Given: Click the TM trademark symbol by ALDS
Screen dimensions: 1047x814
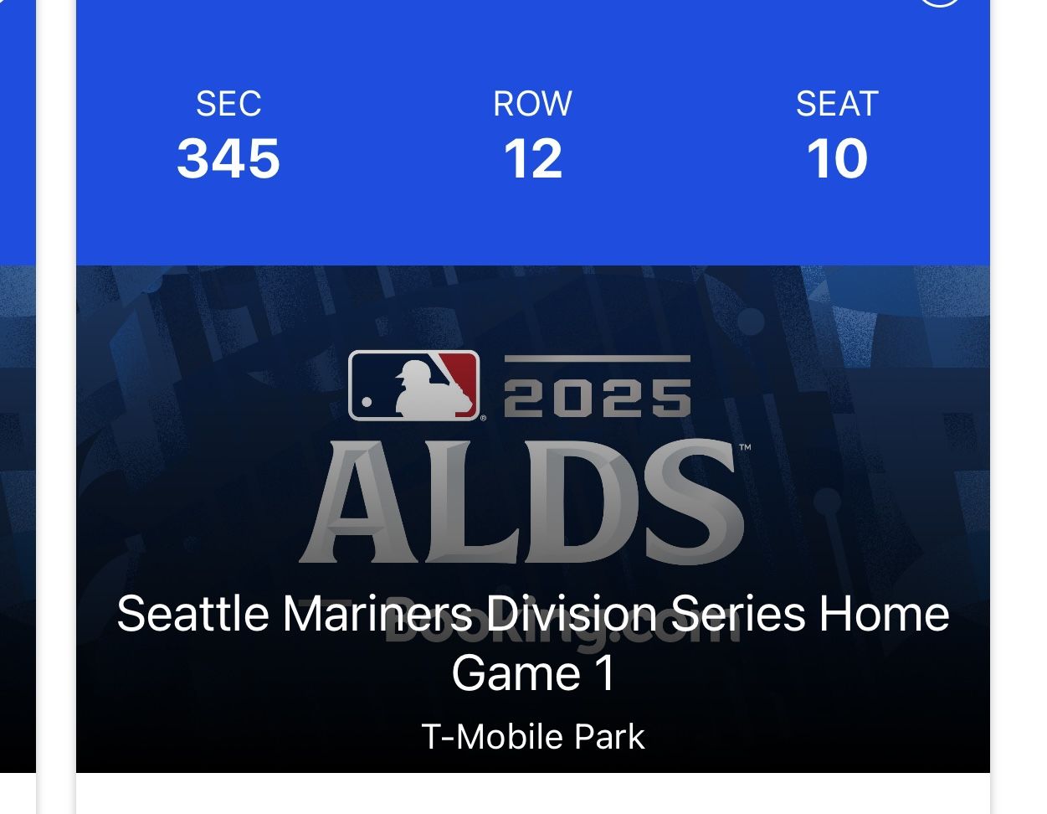Looking at the screenshot, I should tap(745, 448).
